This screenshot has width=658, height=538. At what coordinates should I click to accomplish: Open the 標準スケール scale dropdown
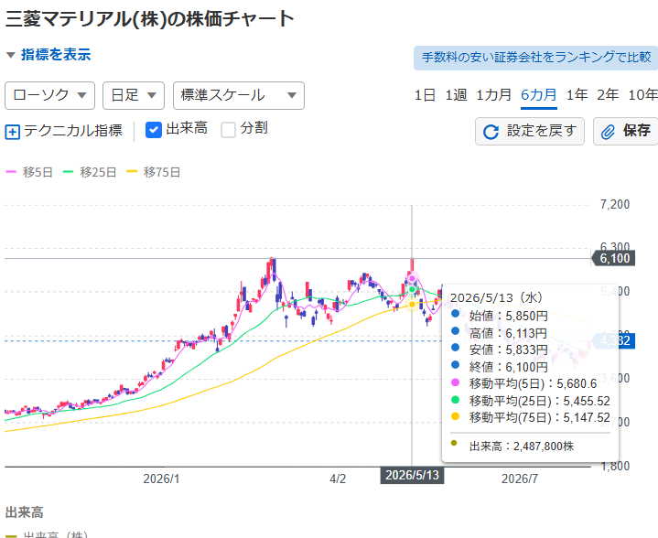239,96
